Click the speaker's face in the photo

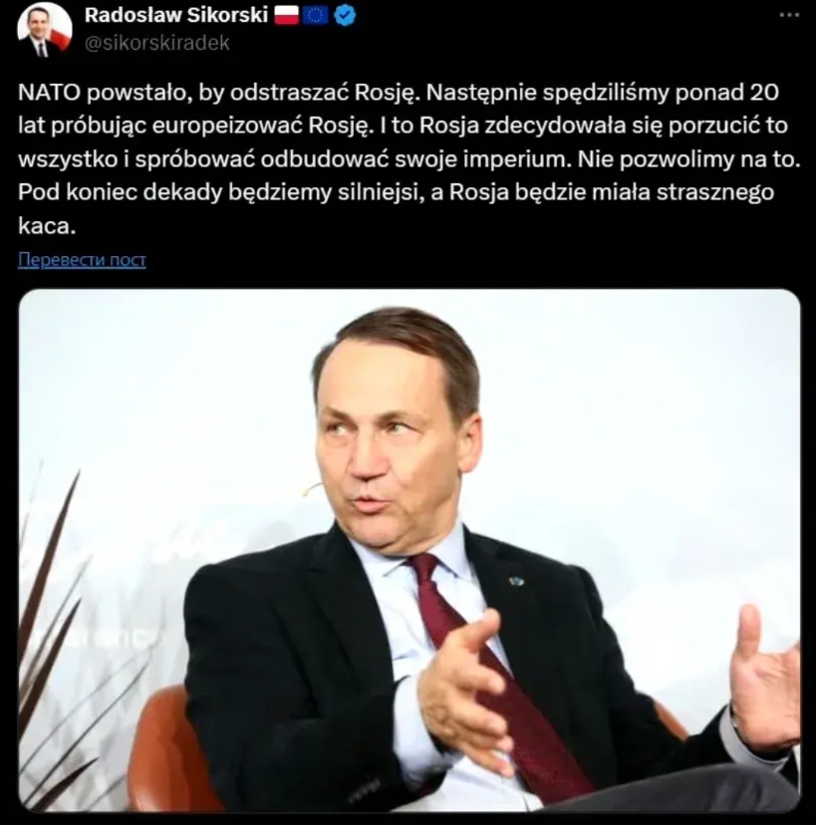point(392,447)
